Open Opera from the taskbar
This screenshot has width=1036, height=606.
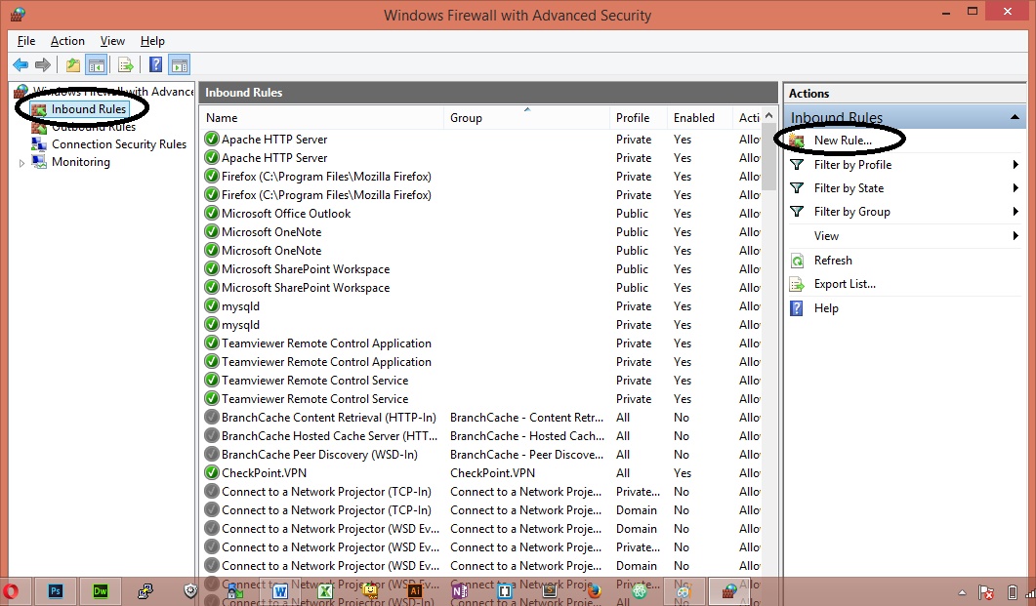[x=11, y=591]
